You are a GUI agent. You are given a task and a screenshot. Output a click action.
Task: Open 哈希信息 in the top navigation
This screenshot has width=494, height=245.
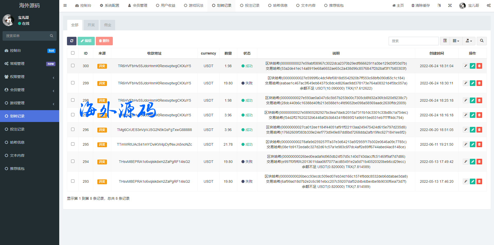[x=278, y=5]
